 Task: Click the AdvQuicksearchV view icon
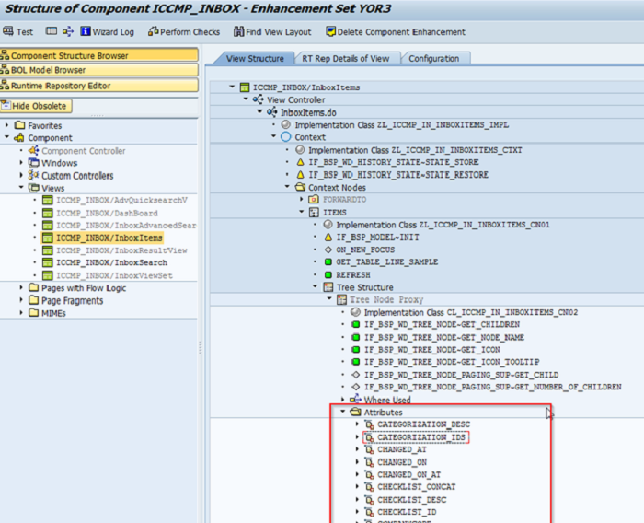[x=48, y=200]
